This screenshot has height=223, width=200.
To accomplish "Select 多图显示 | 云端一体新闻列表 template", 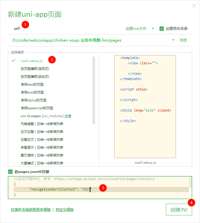I will 42,148.
